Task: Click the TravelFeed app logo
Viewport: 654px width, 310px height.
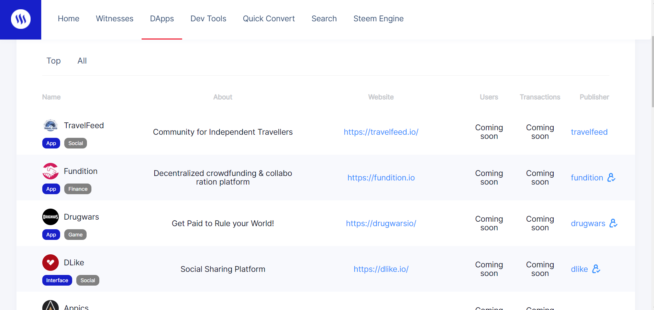Action: (51, 125)
